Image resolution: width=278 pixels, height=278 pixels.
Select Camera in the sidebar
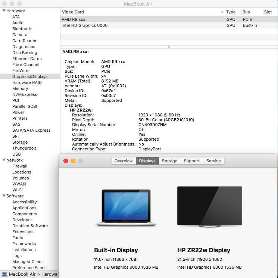click(20, 35)
